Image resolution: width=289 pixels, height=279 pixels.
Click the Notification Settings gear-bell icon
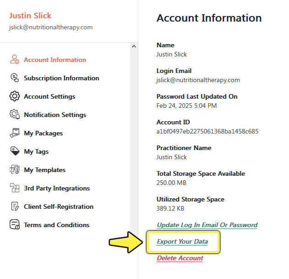14,114
